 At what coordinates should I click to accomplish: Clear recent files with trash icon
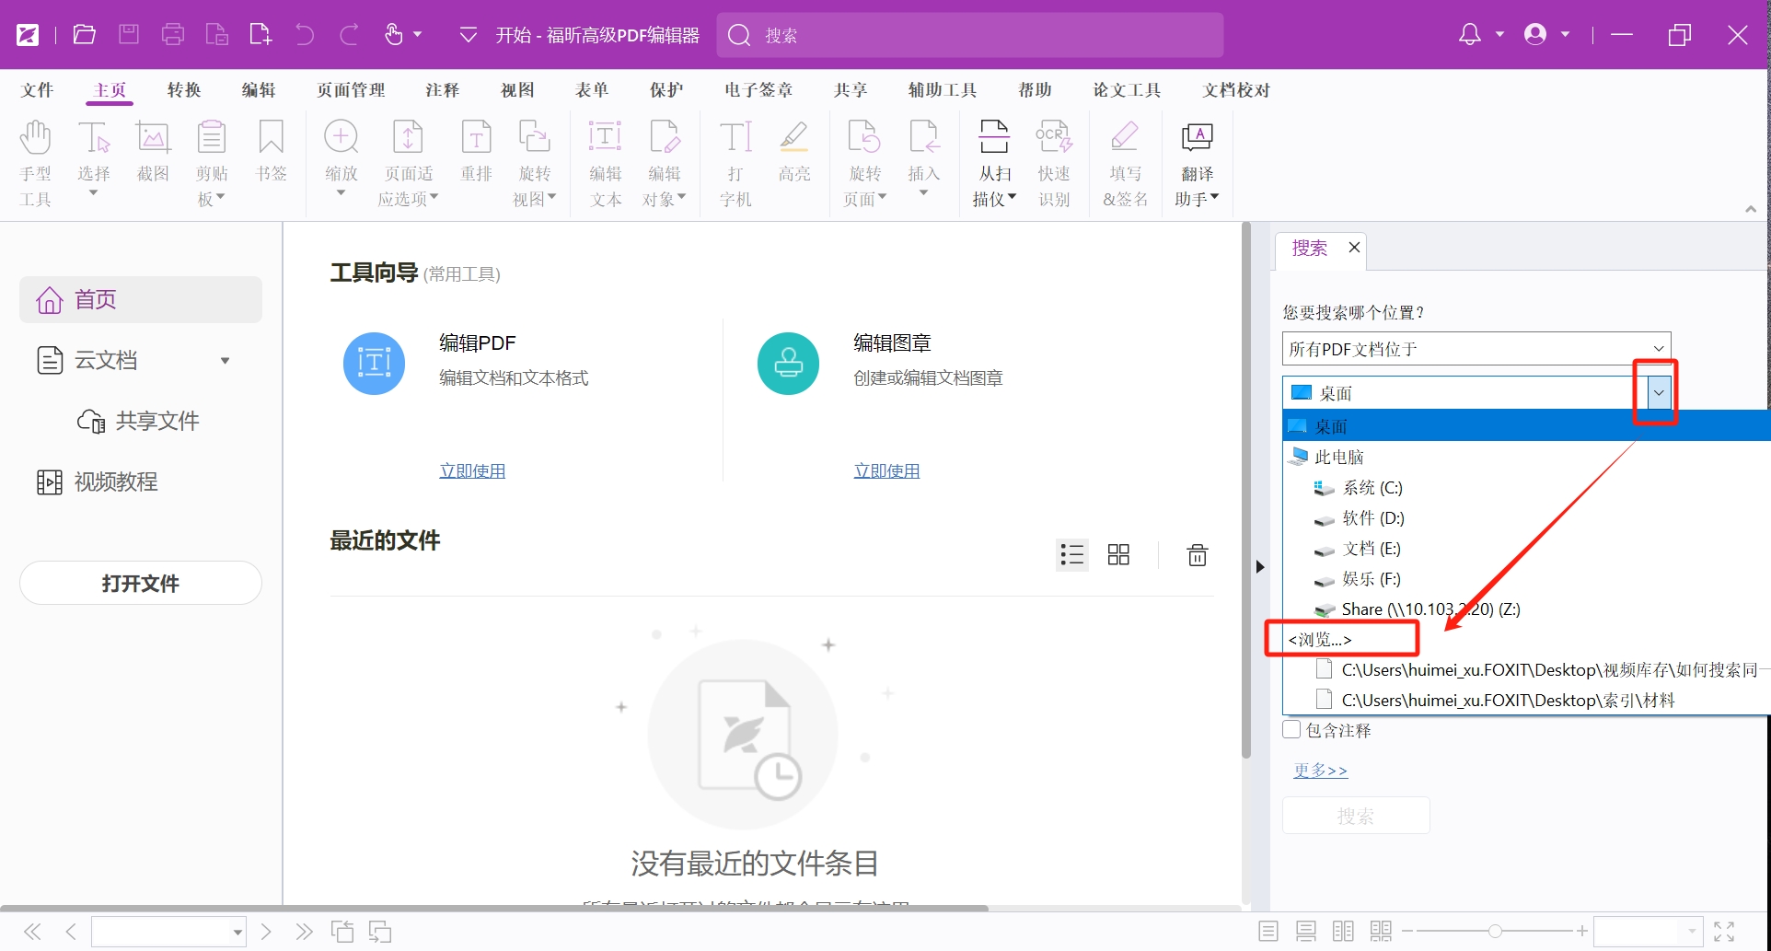1197,554
